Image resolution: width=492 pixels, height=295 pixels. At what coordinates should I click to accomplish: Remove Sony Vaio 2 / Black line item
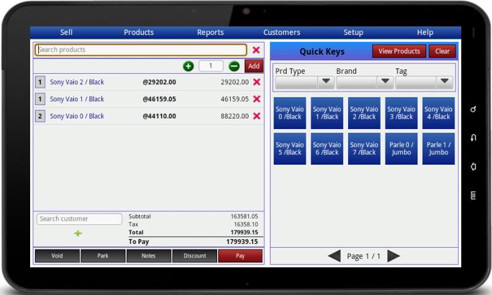pos(256,82)
